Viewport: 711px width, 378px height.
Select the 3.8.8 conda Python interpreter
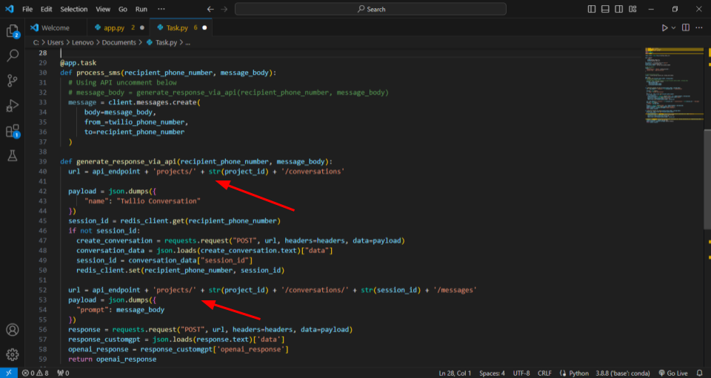coord(625,373)
